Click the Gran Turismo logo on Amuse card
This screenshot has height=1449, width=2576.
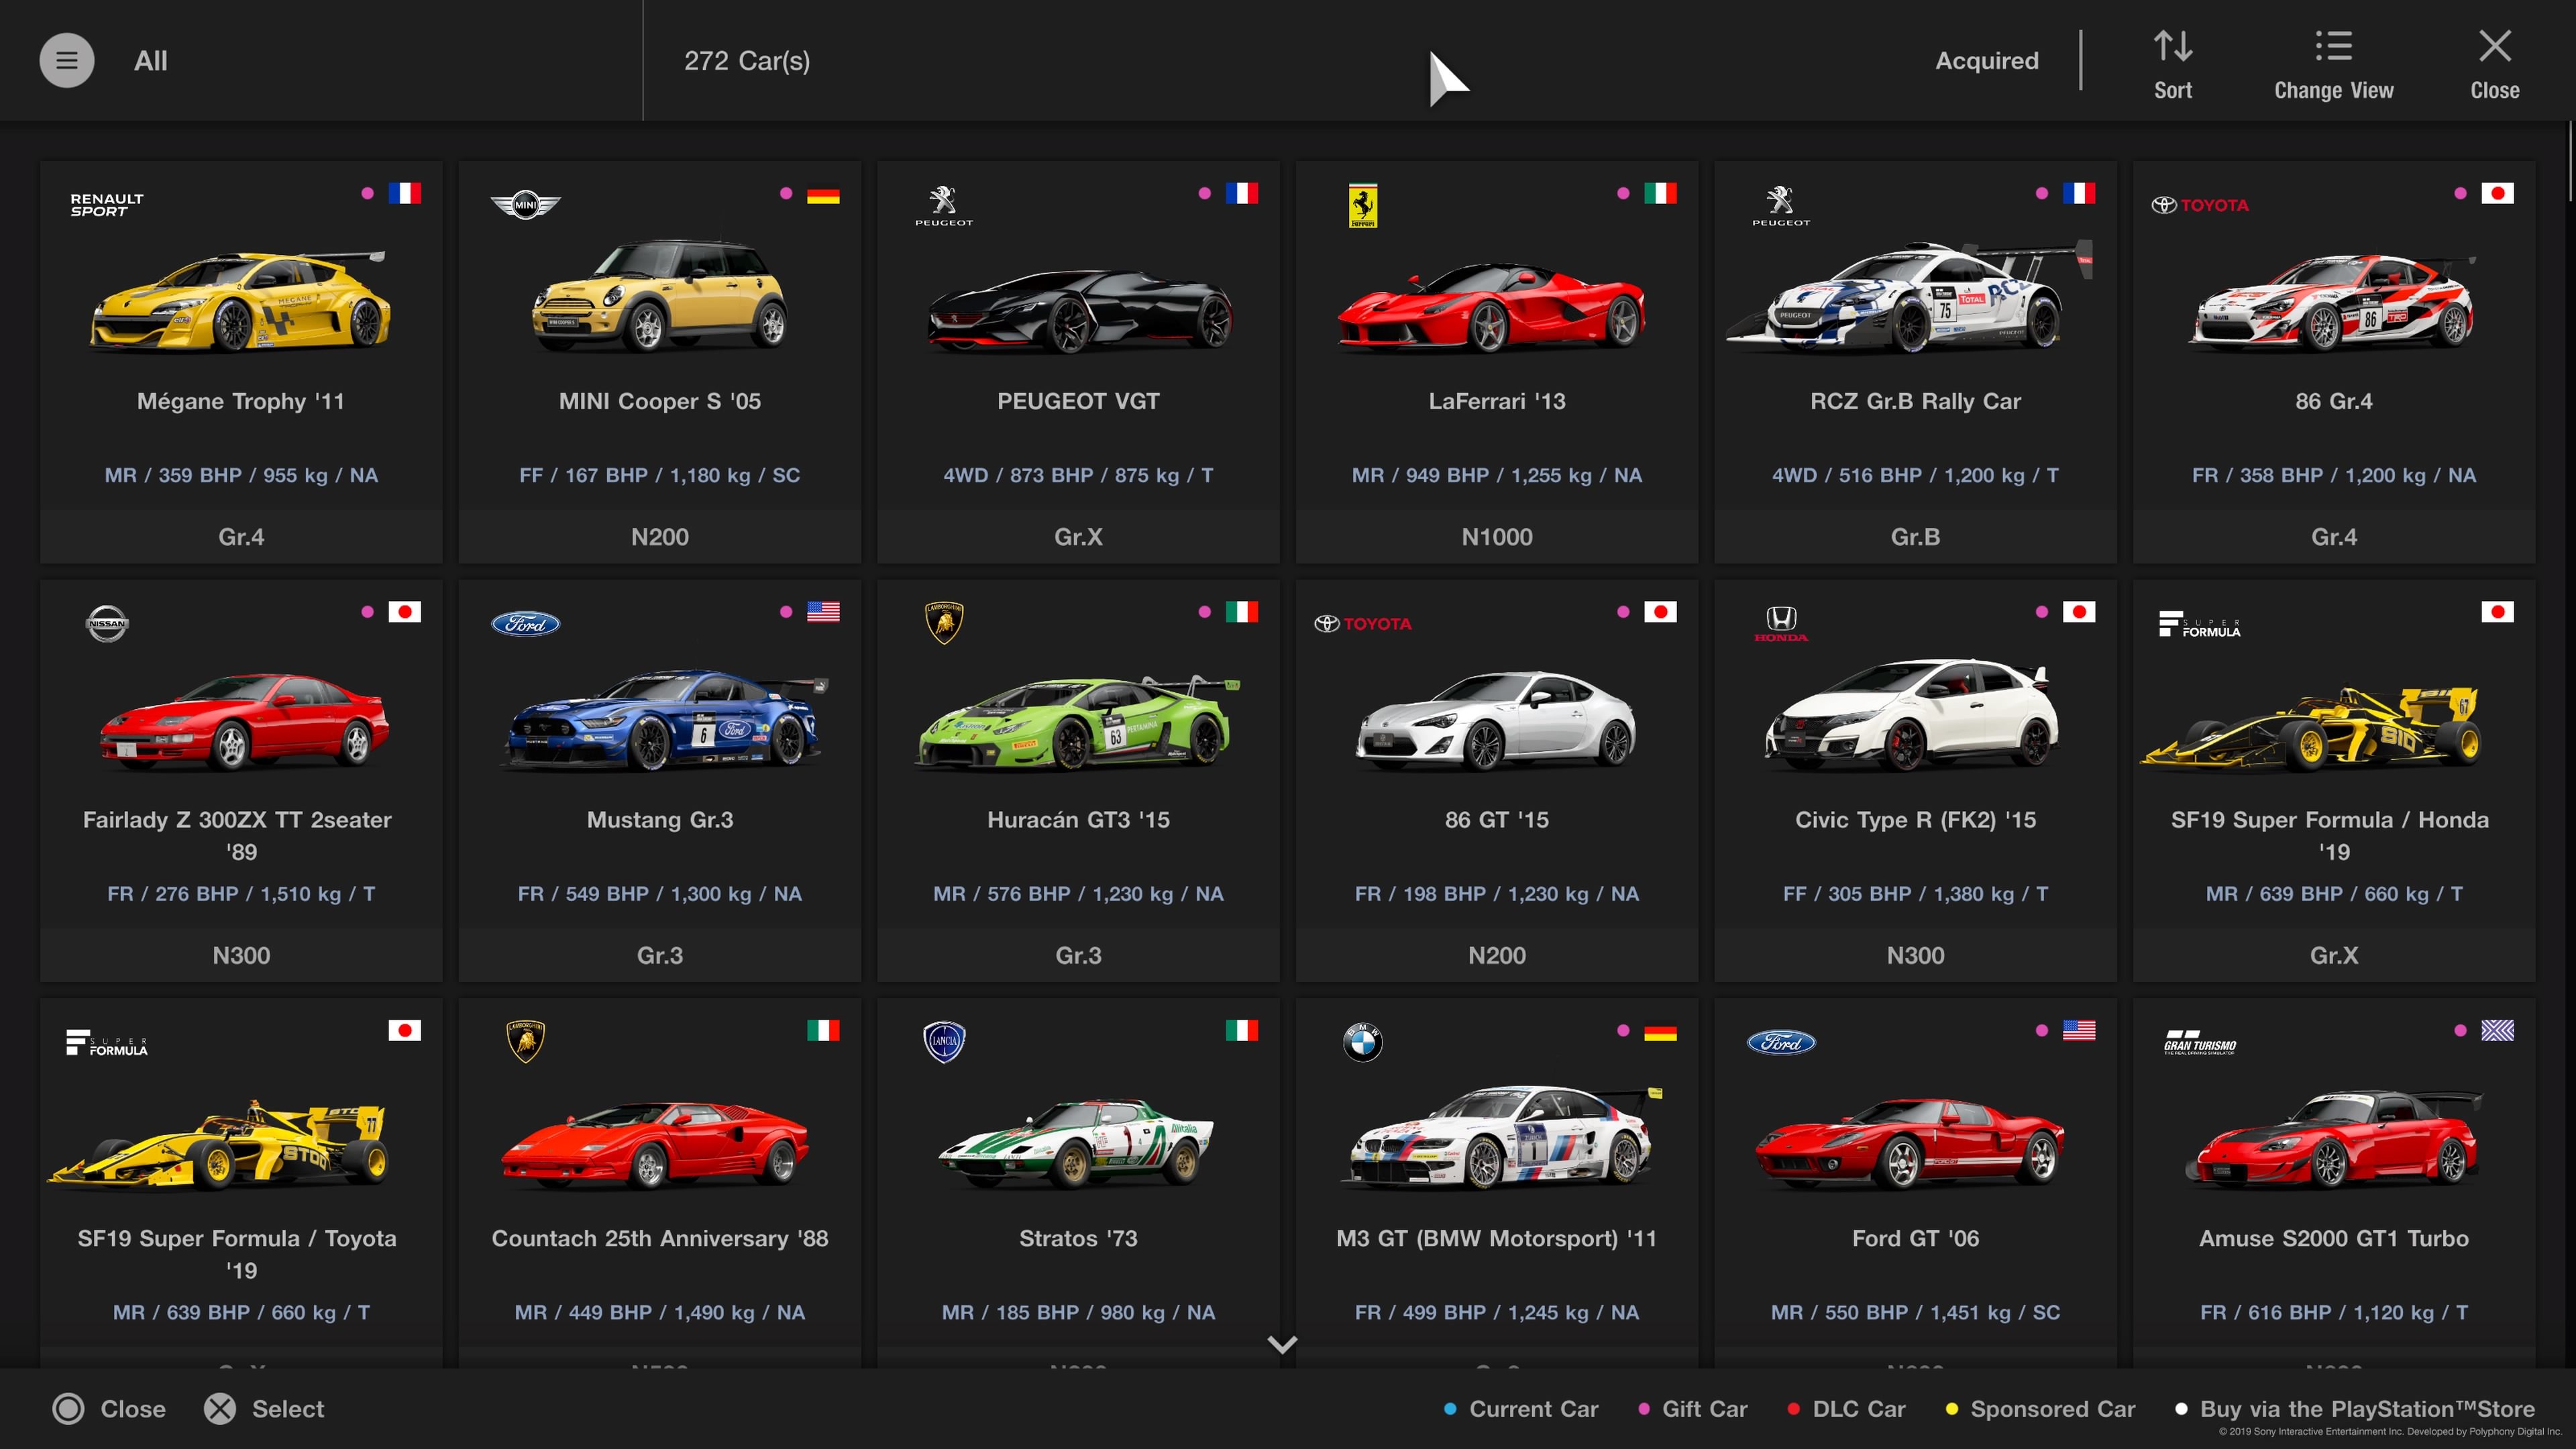click(x=2199, y=1043)
